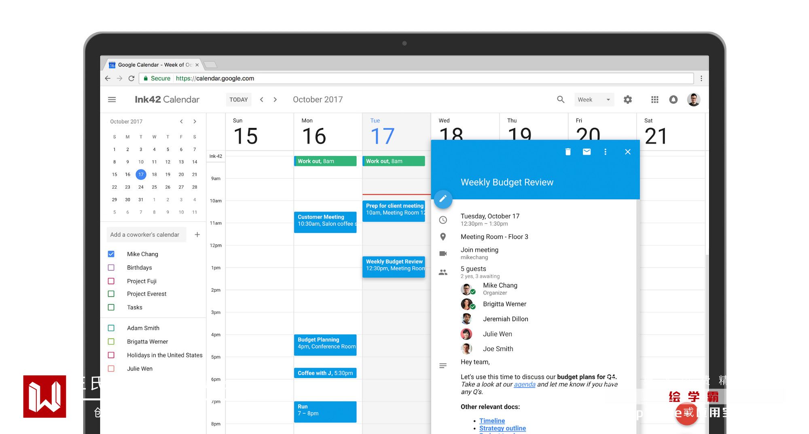
Task: Search the calendar with the magnifier icon
Action: point(561,100)
